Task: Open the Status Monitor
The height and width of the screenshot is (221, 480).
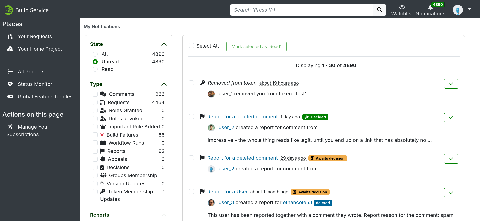Action: point(35,84)
